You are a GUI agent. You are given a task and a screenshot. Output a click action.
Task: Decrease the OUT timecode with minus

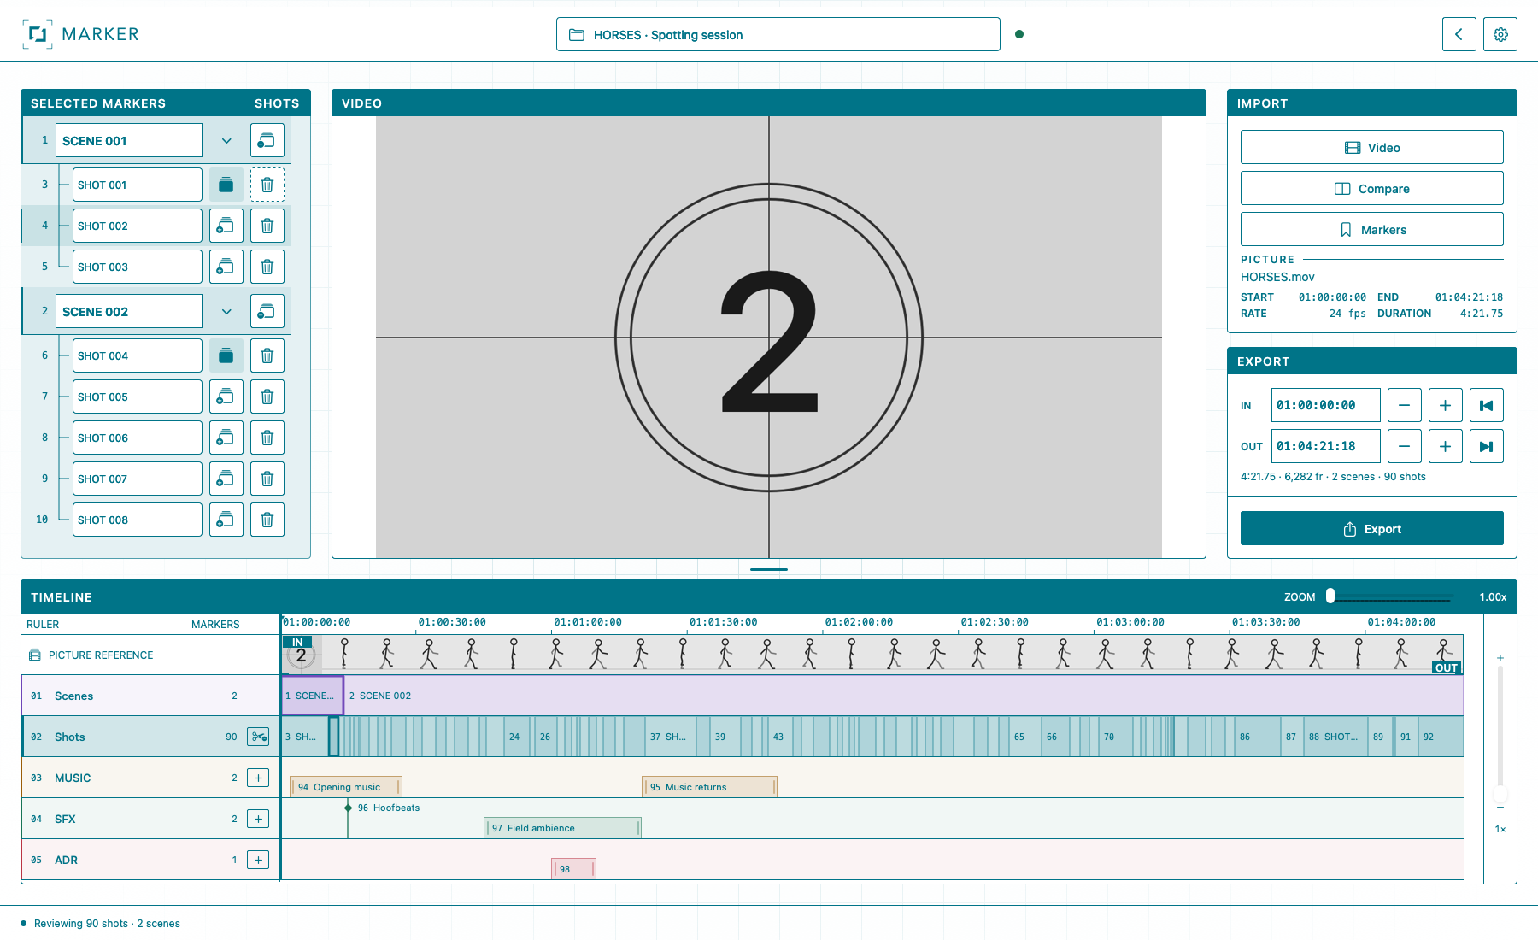tap(1405, 446)
